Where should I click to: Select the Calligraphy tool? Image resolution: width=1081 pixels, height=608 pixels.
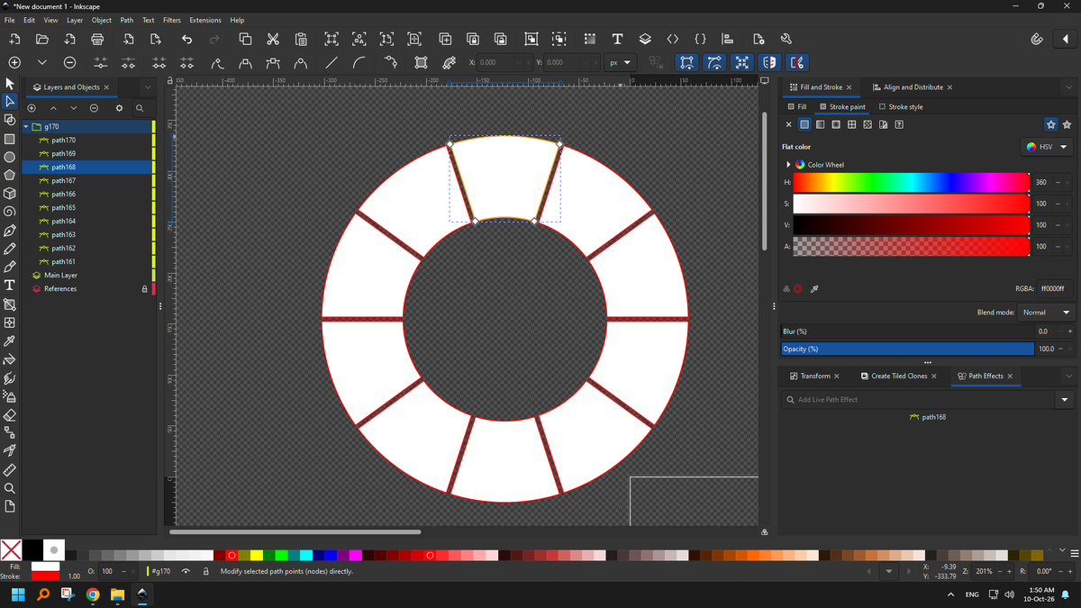coord(10,267)
